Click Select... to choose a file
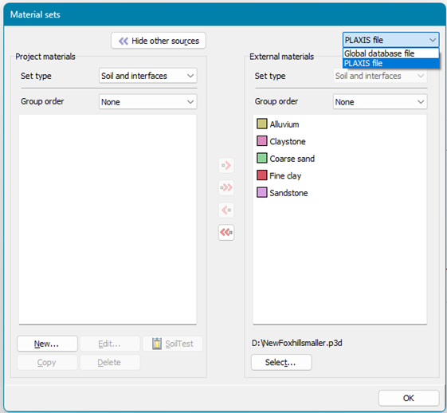The image size is (447, 413). click(281, 362)
